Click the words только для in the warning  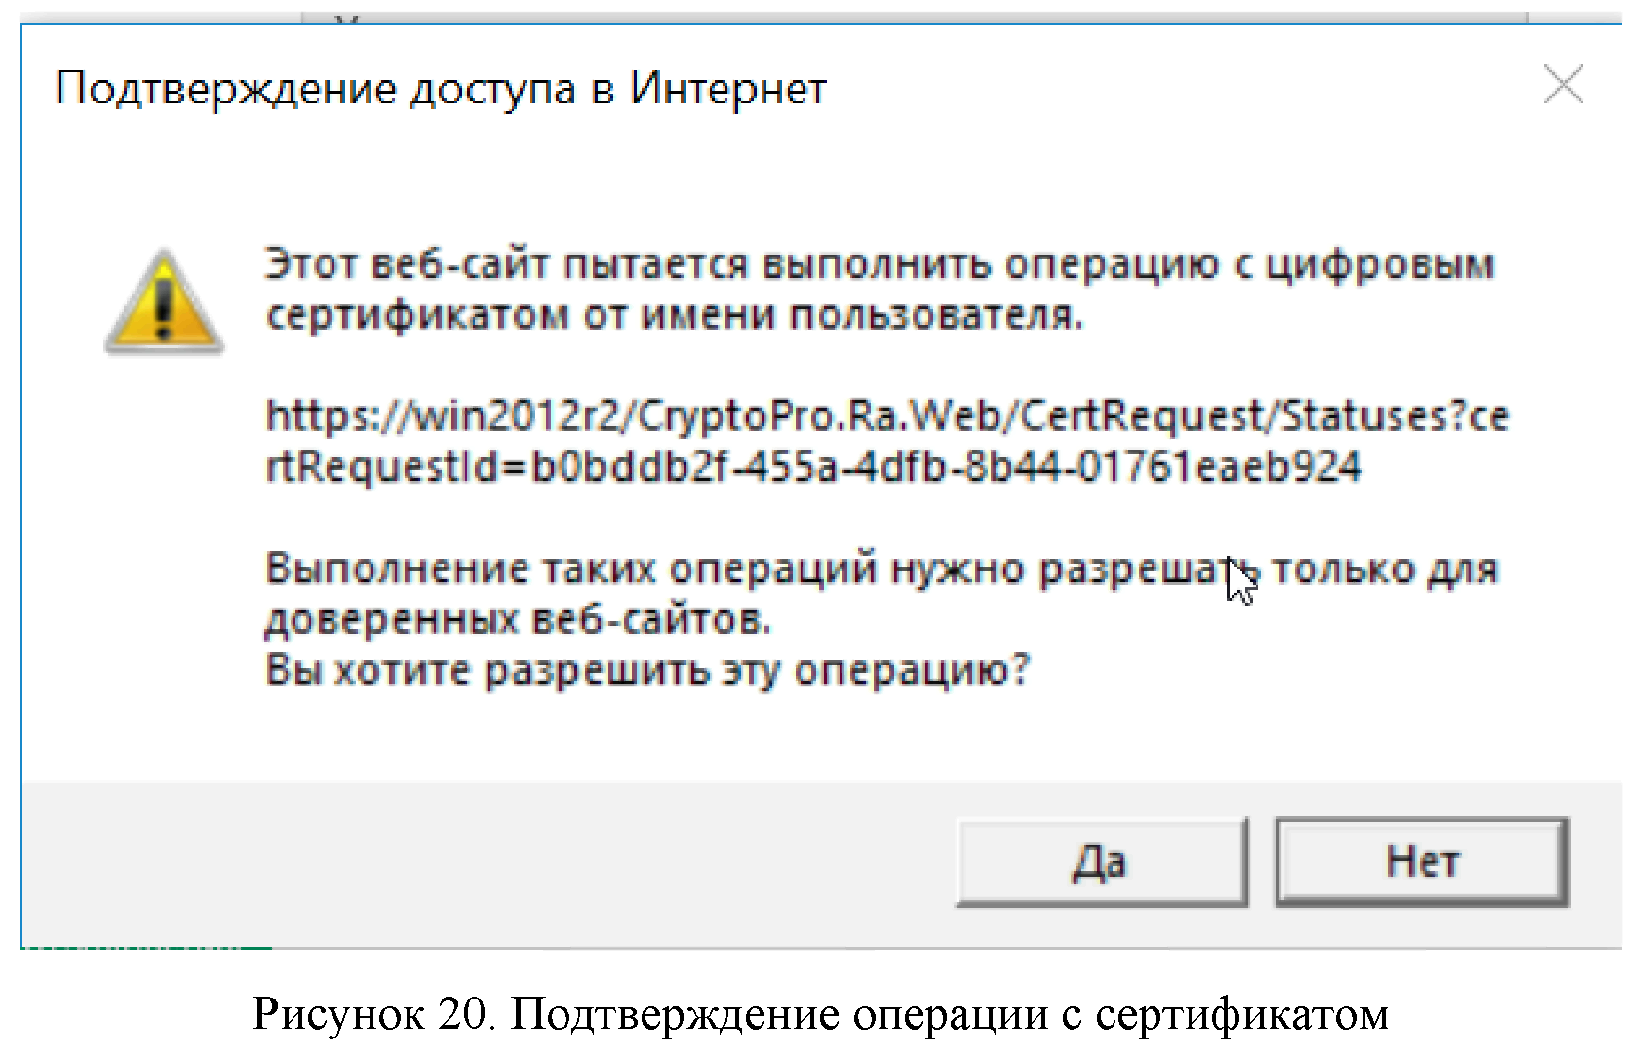1385,568
